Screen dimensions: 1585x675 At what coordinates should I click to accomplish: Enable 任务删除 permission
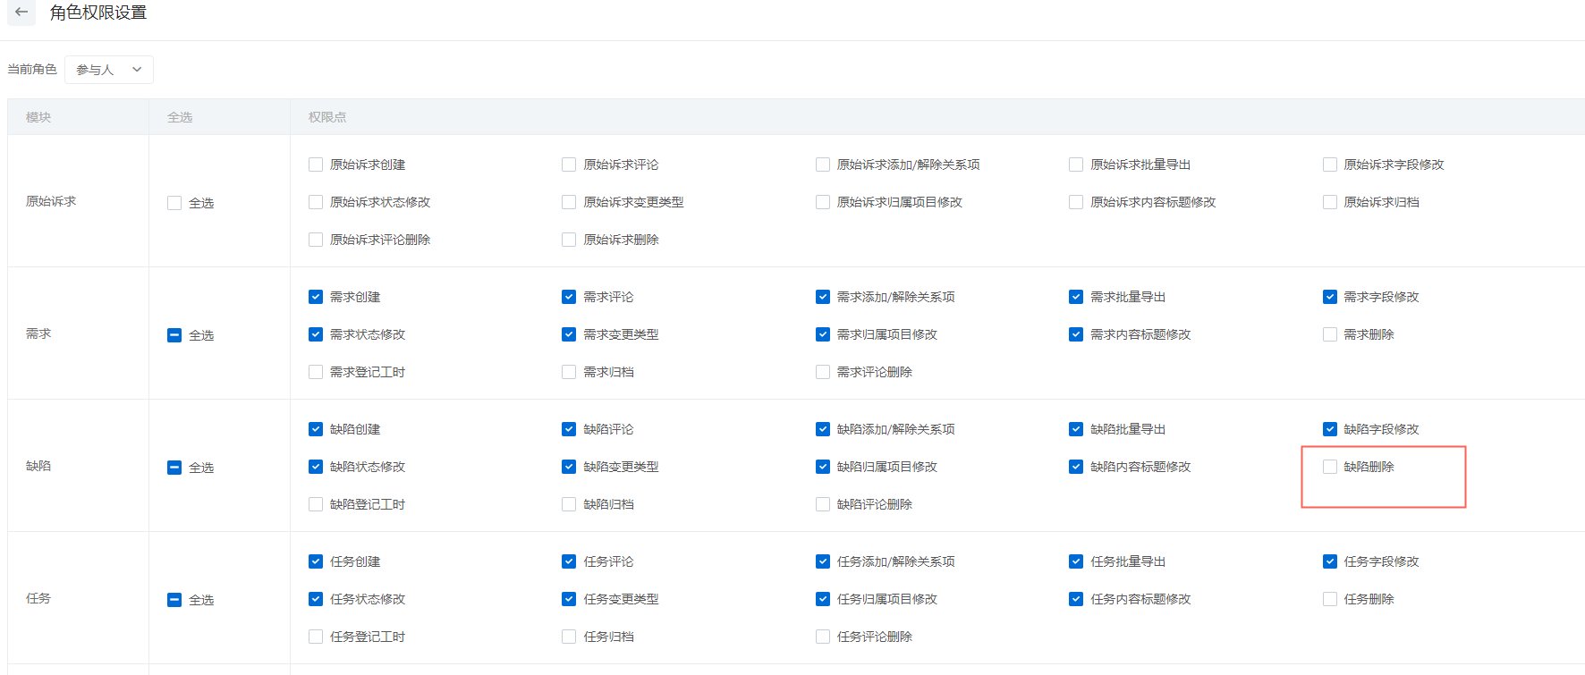click(1330, 599)
